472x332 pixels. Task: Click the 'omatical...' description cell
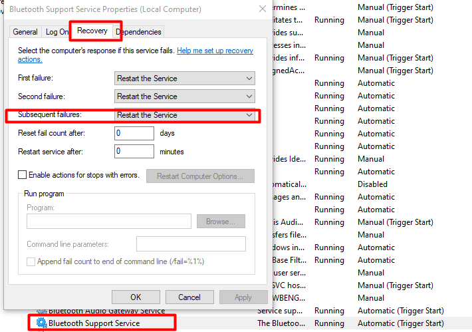(x=289, y=184)
